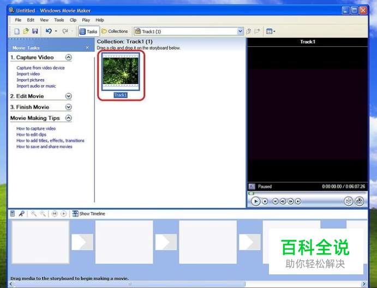377x288 pixels.
Task: Expand the Finish Movie section
Action: (x=69, y=107)
